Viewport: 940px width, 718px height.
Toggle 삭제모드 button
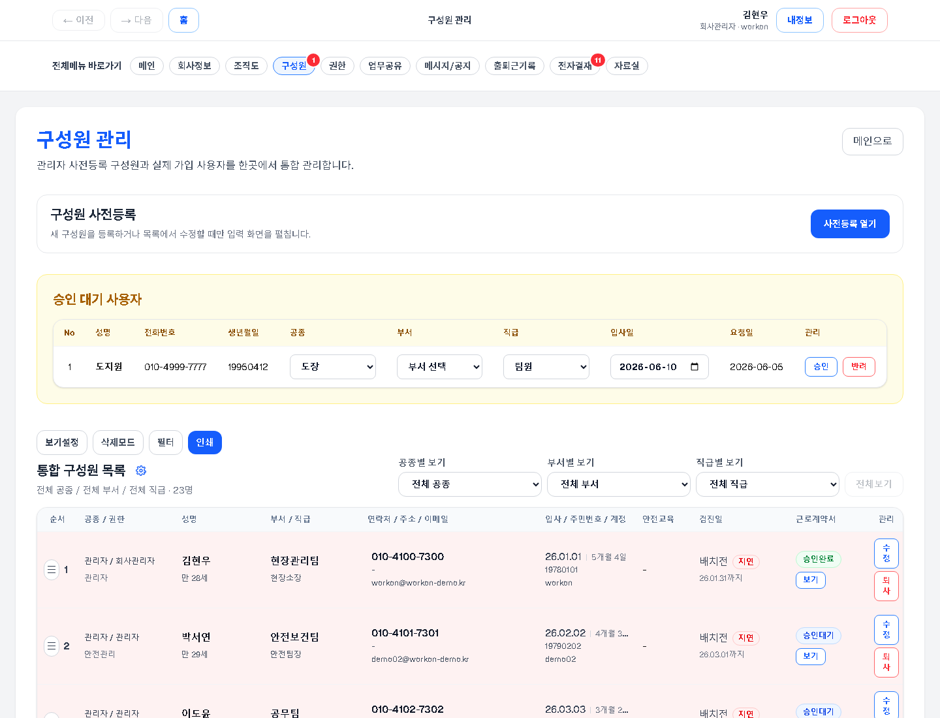click(118, 443)
